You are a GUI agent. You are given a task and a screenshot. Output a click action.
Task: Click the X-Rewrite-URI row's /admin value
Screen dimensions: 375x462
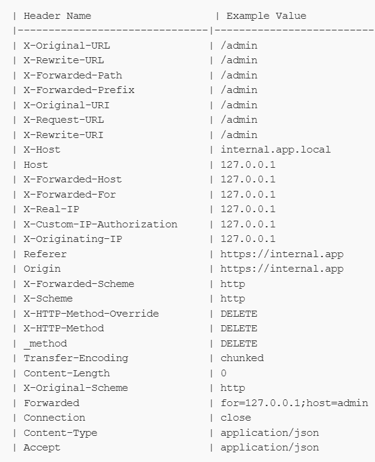239,135
